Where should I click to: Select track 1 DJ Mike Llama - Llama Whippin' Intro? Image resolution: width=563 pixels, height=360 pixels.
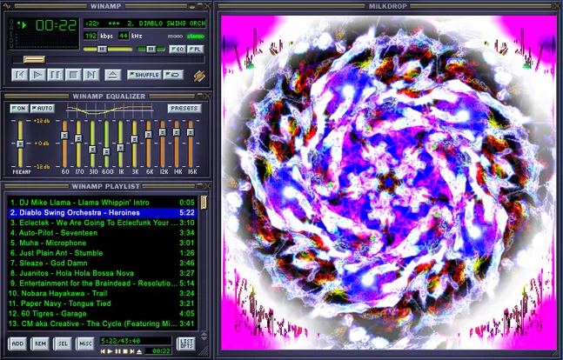(x=103, y=203)
